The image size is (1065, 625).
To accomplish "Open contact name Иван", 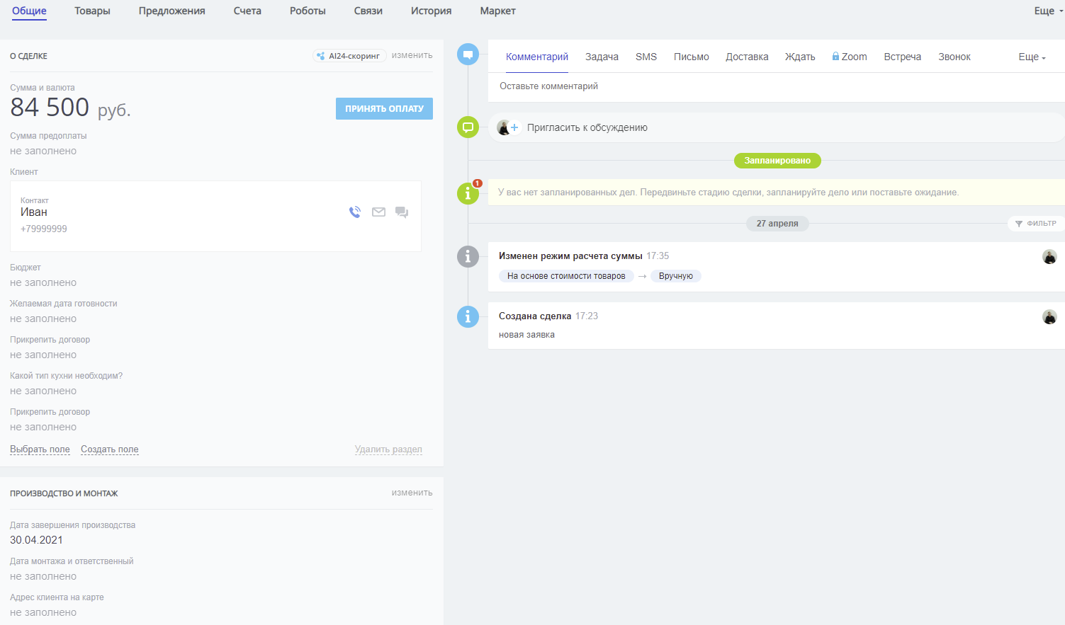I will [x=34, y=212].
